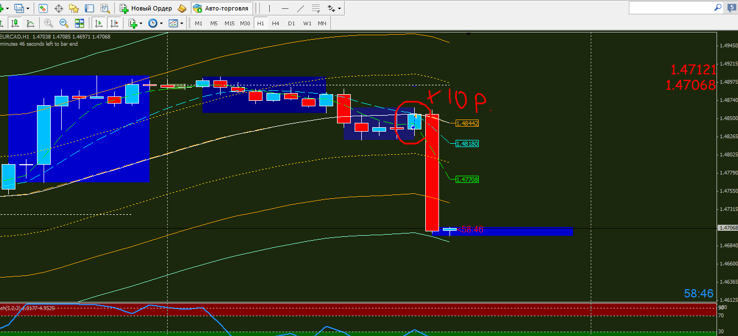738x336 pixels.
Task: Click the blue 58:46 timer text
Action: (699, 294)
